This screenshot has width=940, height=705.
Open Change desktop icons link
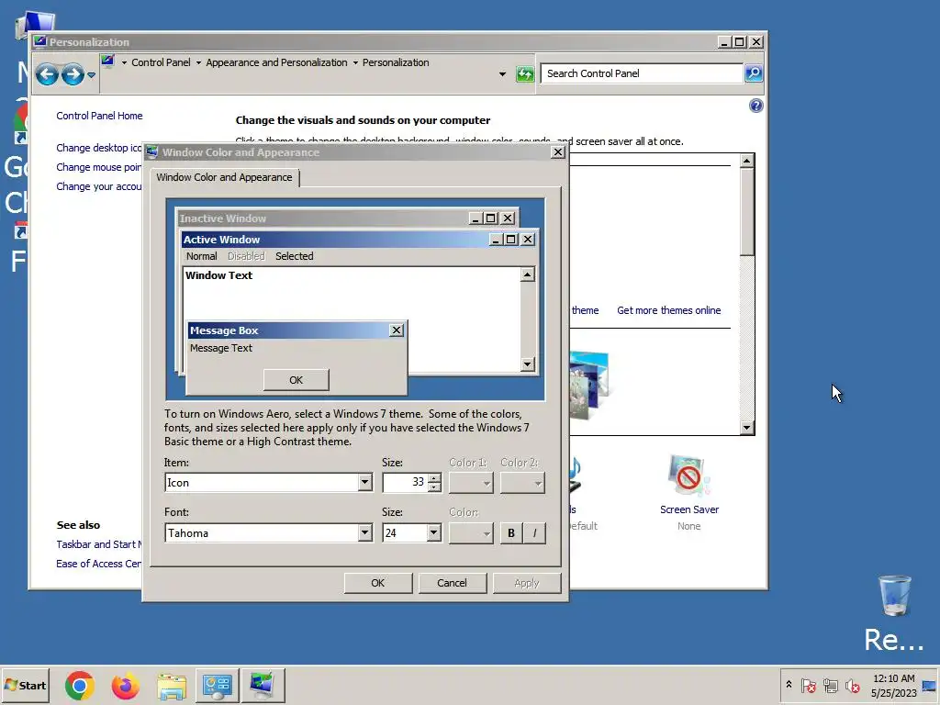click(99, 148)
